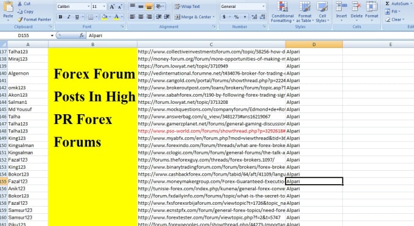Align text to the right
The width and height of the screenshot is (414, 226).
[149, 17]
